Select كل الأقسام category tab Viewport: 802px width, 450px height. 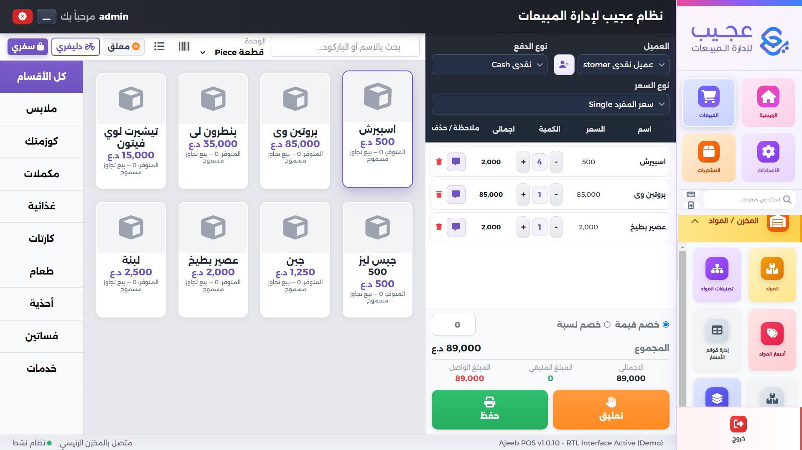pos(41,76)
